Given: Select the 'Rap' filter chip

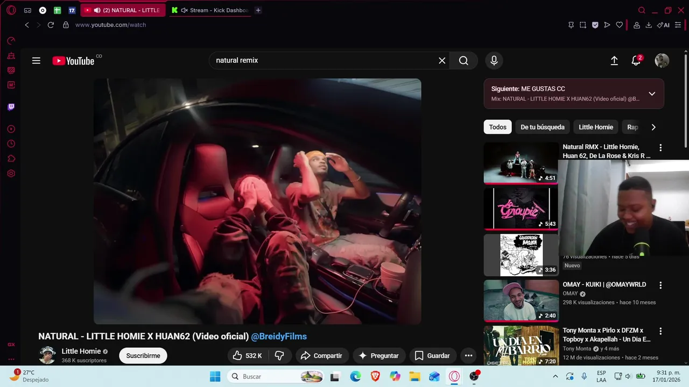Looking at the screenshot, I should click(633, 127).
